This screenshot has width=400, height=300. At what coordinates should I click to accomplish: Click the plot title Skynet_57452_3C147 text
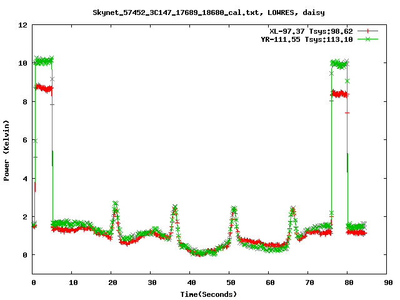point(208,12)
